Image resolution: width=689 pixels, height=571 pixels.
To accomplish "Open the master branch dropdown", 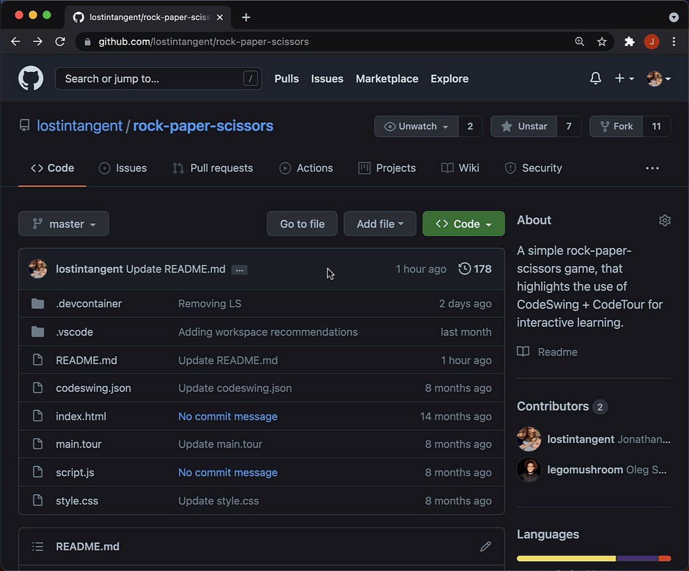I will coord(64,224).
